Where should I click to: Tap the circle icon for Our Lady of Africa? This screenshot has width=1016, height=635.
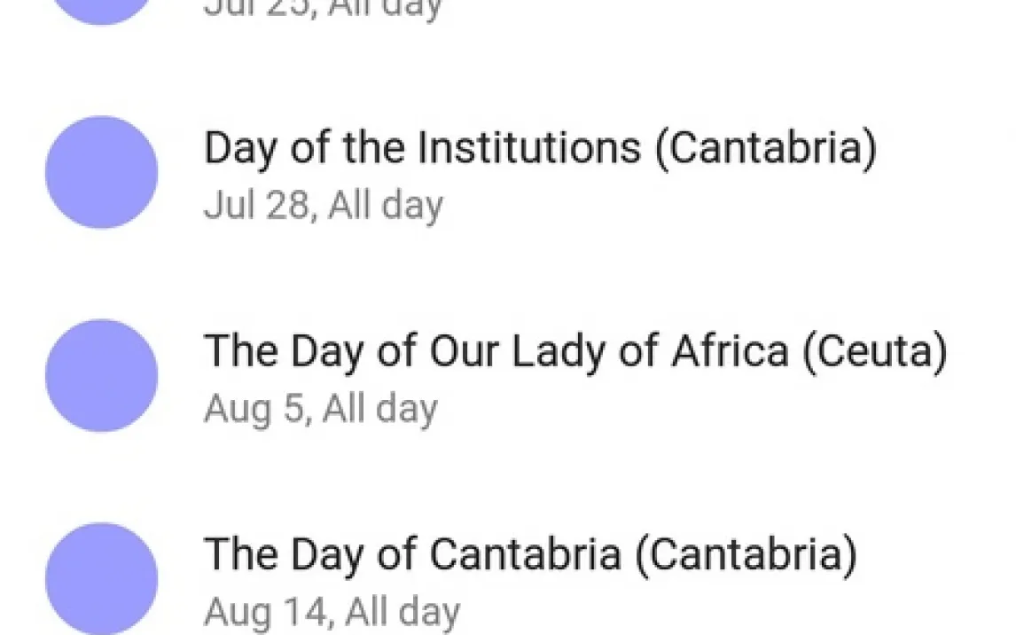pyautogui.click(x=101, y=375)
